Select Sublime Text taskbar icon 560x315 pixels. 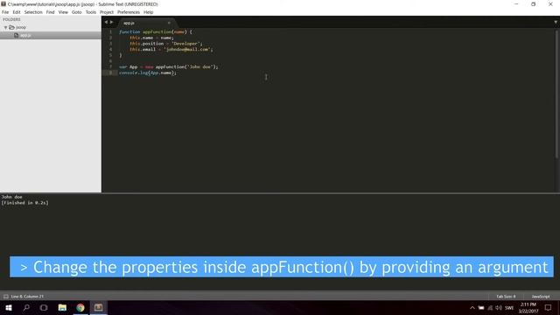pyautogui.click(x=98, y=307)
